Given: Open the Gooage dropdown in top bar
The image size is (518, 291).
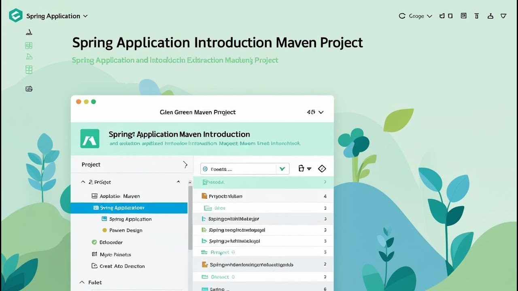Looking at the screenshot, I should point(420,16).
